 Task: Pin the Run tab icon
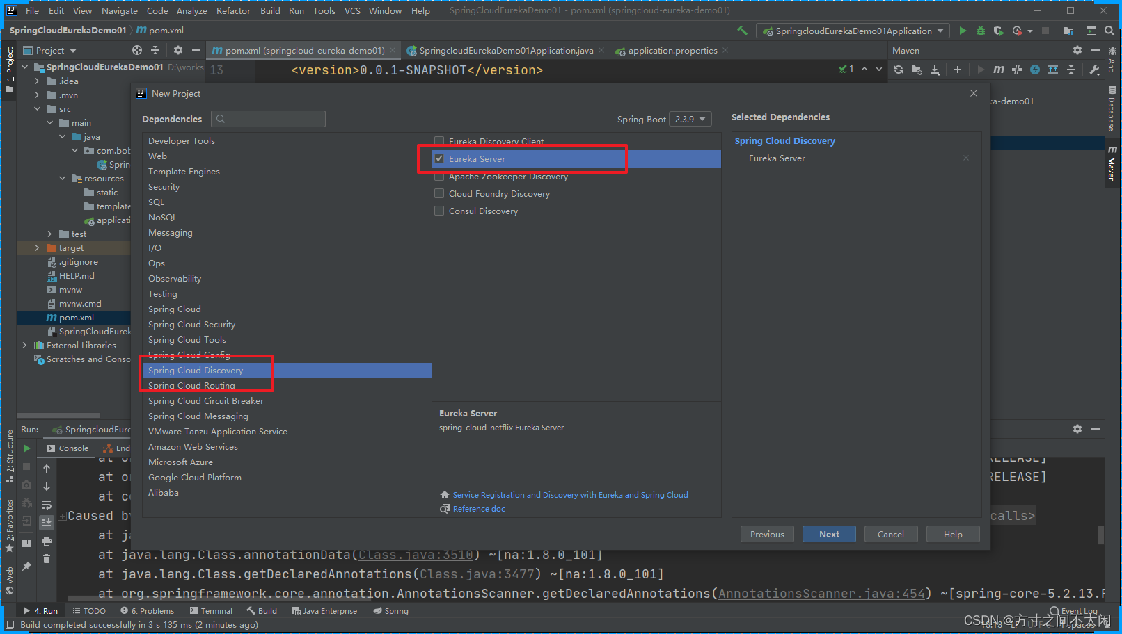[x=26, y=567]
